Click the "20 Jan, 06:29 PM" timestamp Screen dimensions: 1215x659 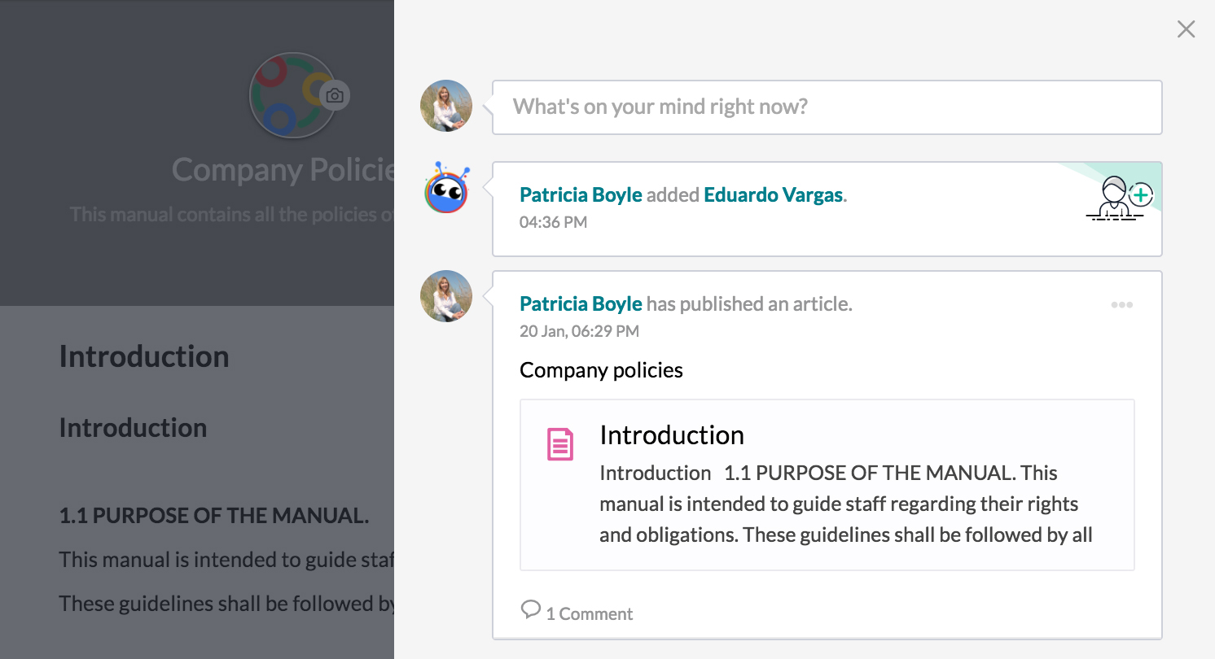click(579, 331)
